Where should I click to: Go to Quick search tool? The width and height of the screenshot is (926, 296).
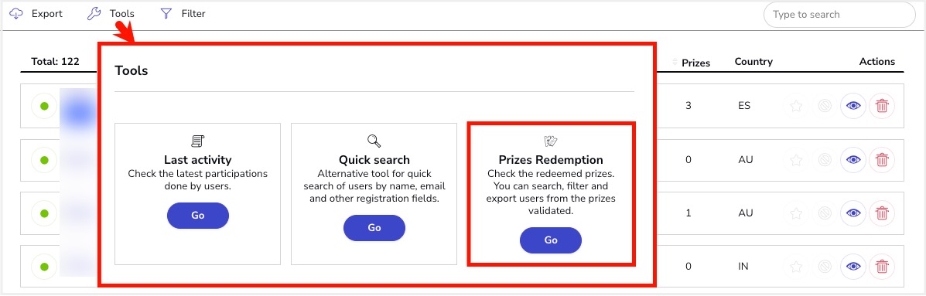[374, 227]
